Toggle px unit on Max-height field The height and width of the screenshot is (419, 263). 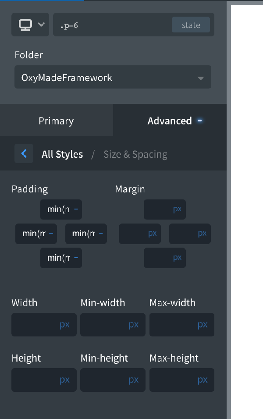tap(203, 380)
